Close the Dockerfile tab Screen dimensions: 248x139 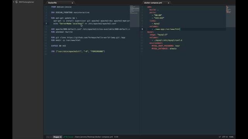72,3
